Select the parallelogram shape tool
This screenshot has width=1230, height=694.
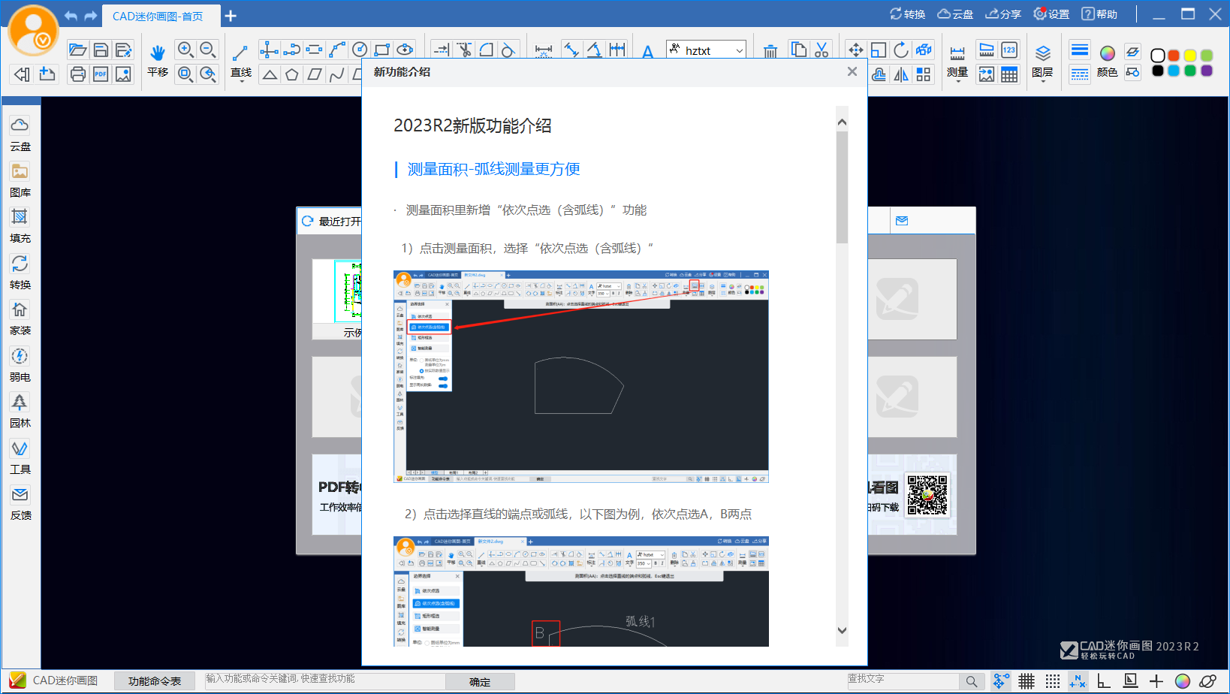tap(315, 74)
